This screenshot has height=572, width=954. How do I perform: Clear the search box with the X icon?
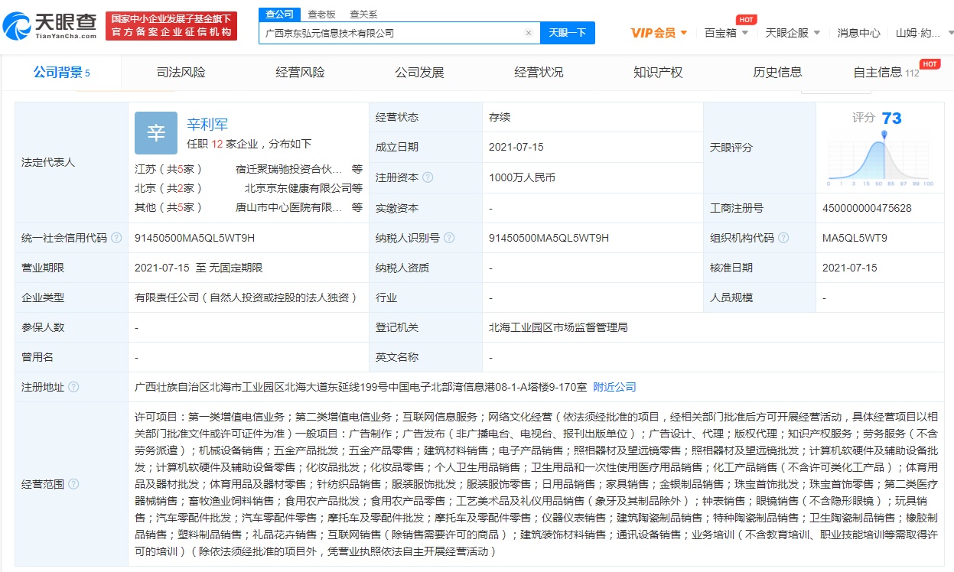click(x=528, y=33)
